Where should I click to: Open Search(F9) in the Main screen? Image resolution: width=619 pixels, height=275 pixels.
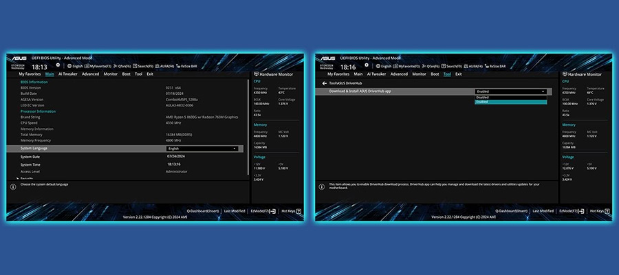coord(143,66)
